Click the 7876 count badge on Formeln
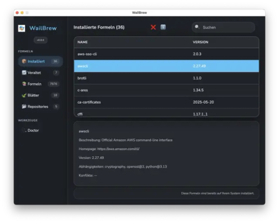This screenshot has height=223, width=279. [x=53, y=84]
